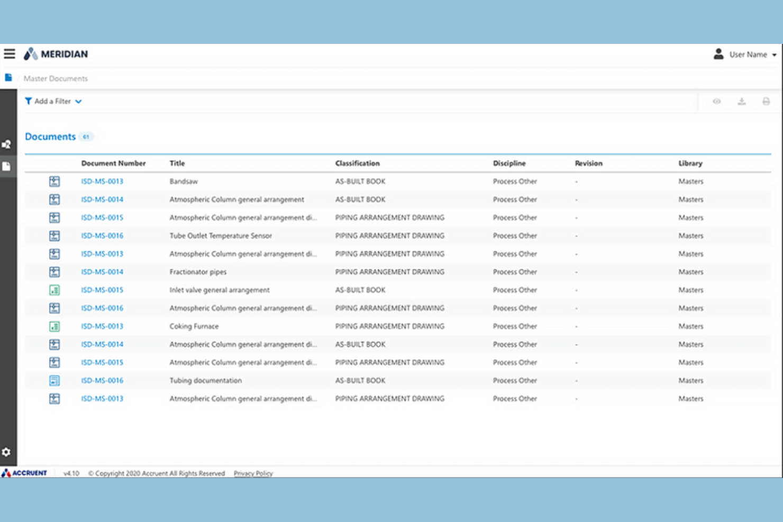This screenshot has width=783, height=522.
Task: Select the Documents heading tab
Action: (49, 136)
